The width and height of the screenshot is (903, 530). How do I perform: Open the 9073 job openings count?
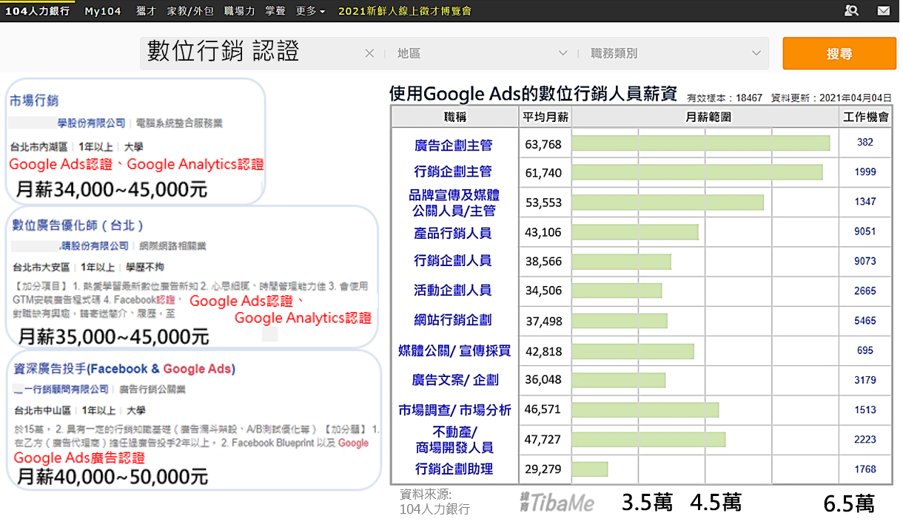pyautogui.click(x=865, y=261)
